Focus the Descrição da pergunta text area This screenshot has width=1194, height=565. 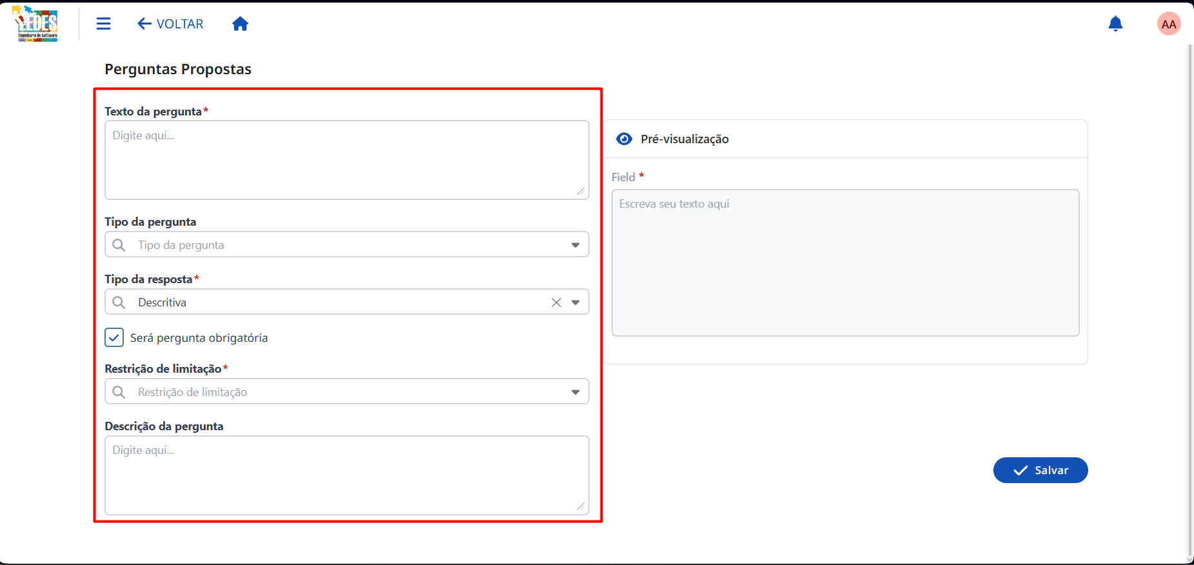click(x=347, y=475)
